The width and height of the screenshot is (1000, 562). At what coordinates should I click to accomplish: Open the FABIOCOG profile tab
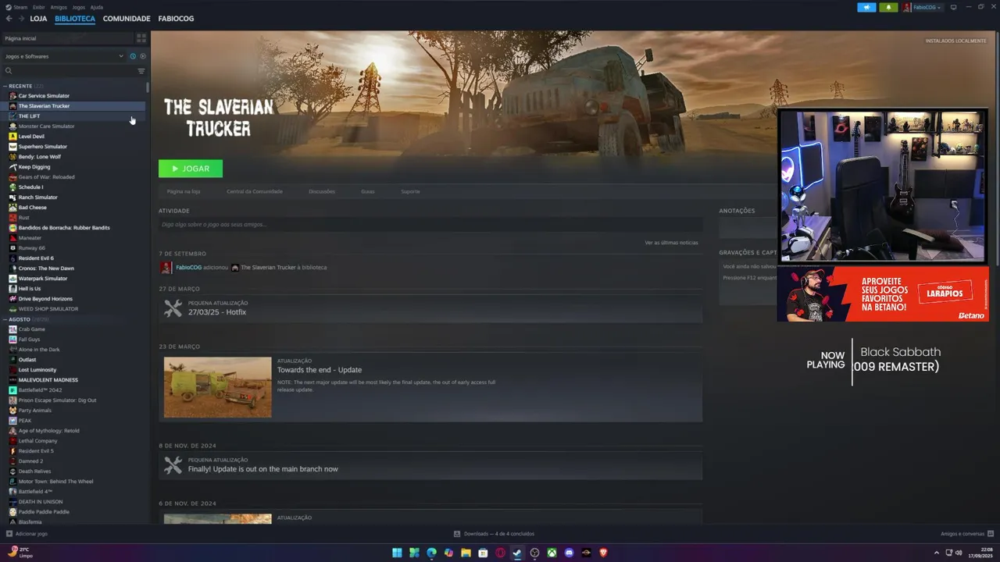pos(176,19)
